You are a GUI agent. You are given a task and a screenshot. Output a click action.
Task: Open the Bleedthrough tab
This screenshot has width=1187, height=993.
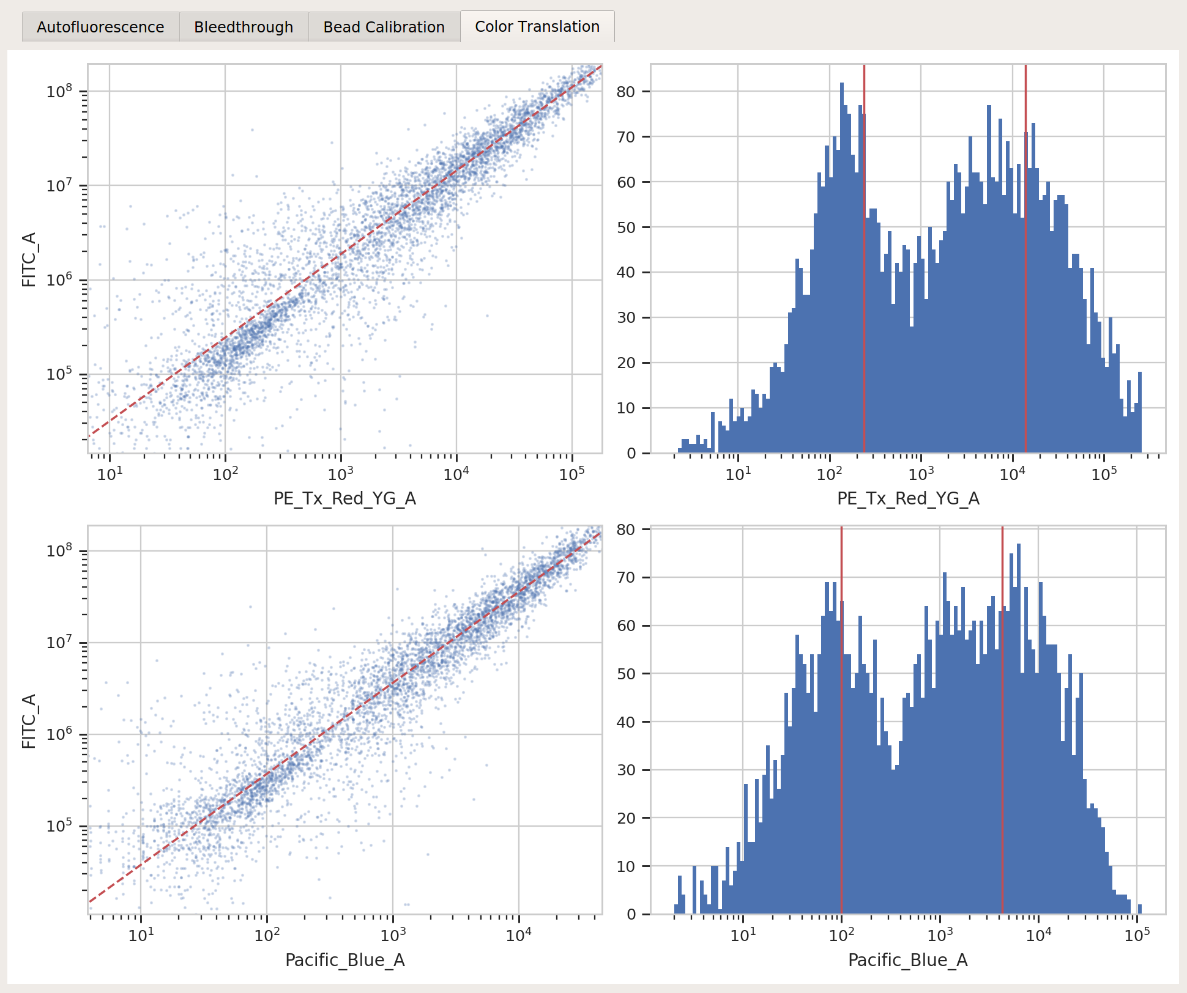click(x=244, y=27)
